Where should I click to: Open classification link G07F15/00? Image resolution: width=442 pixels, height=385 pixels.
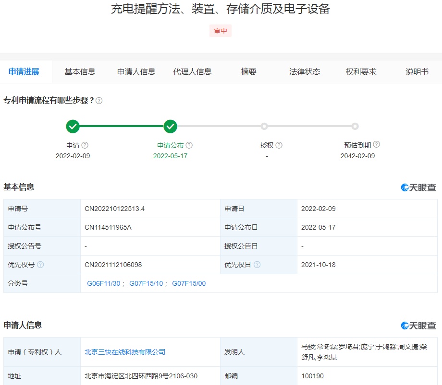click(x=189, y=283)
